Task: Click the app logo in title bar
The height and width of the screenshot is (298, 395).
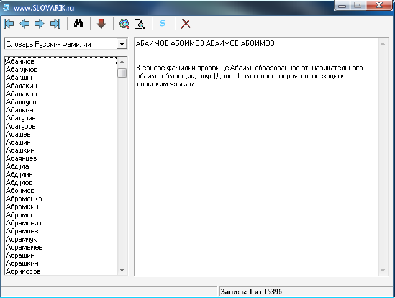Action: [x=6, y=7]
